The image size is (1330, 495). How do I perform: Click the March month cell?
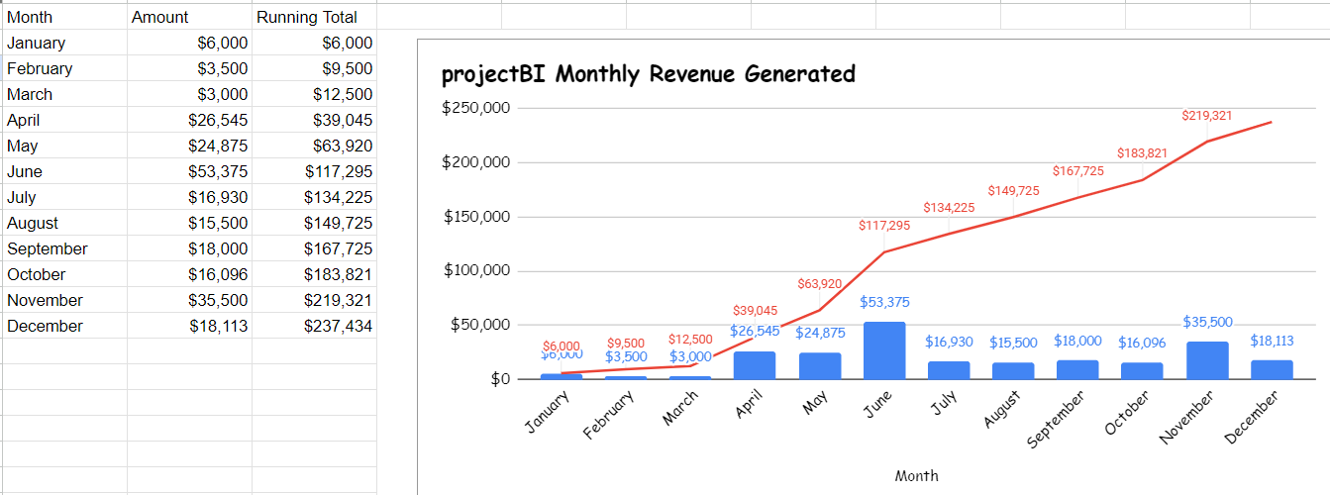[x=64, y=94]
